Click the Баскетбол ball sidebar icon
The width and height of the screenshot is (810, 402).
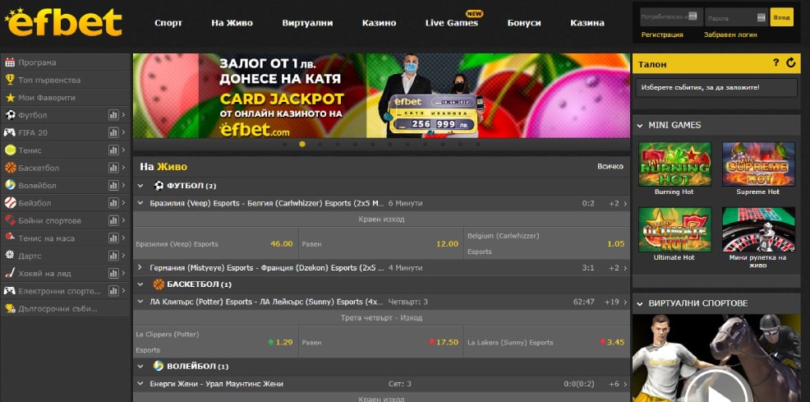10,168
